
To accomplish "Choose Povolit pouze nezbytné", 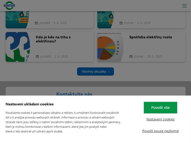I will click(x=160, y=131).
